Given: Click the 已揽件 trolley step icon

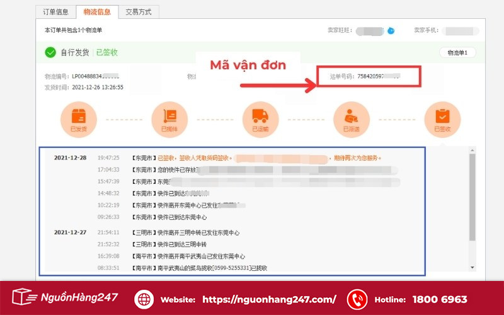Looking at the screenshot, I should pyautogui.click(x=169, y=119).
